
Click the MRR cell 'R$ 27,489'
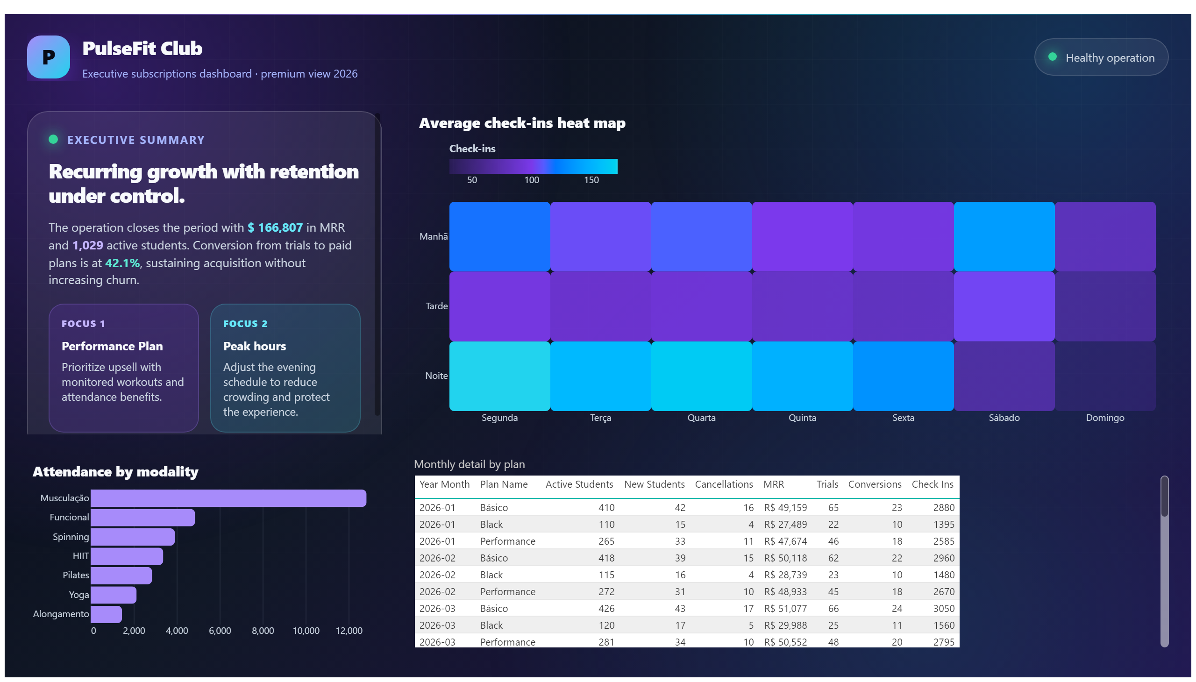point(785,525)
